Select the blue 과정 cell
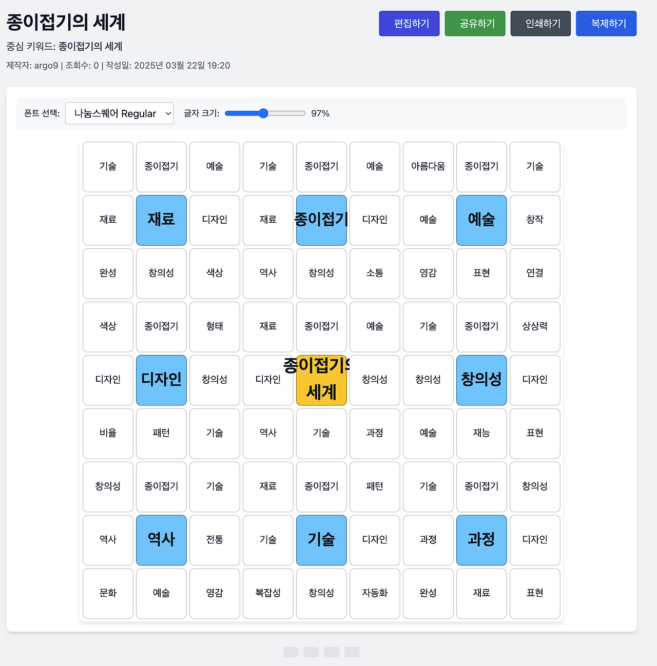The width and height of the screenshot is (657, 666). pyautogui.click(x=481, y=540)
